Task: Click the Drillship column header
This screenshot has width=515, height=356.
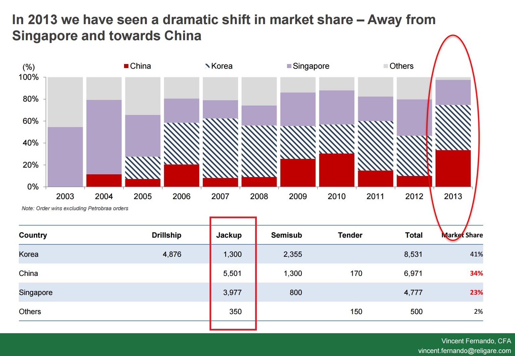Action: point(166,235)
